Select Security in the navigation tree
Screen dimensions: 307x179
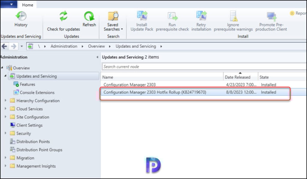pos(24,133)
